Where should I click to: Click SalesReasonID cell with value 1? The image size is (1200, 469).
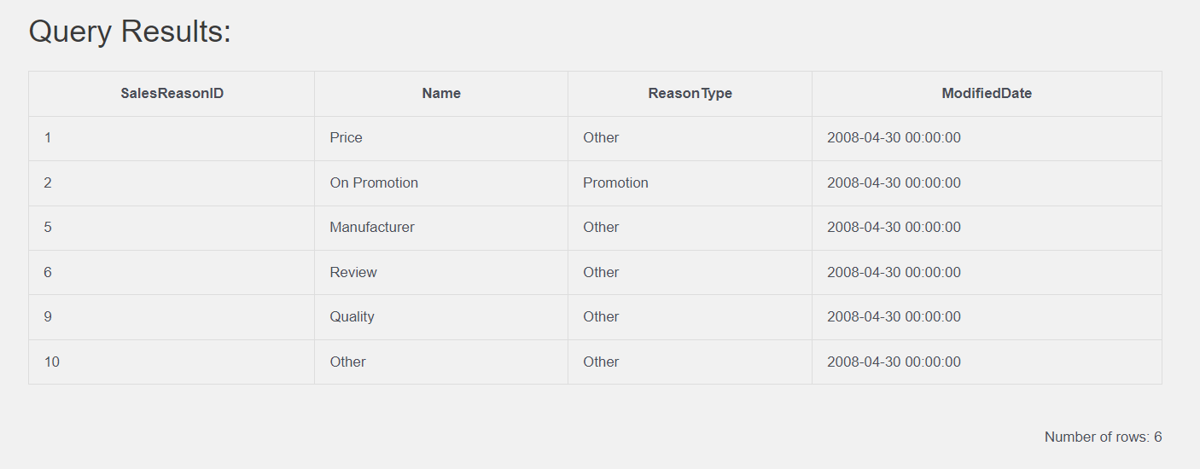click(x=172, y=138)
